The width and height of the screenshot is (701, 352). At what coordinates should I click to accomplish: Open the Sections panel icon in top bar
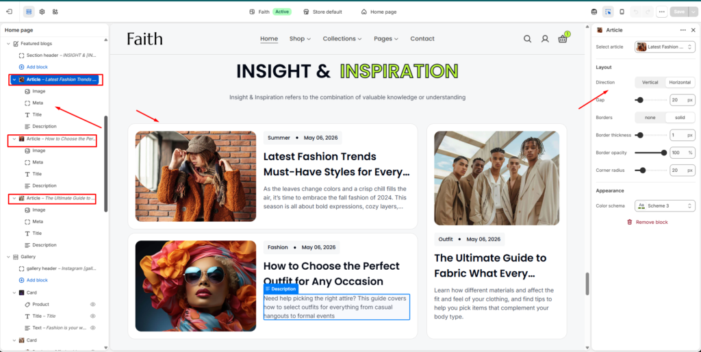click(29, 12)
